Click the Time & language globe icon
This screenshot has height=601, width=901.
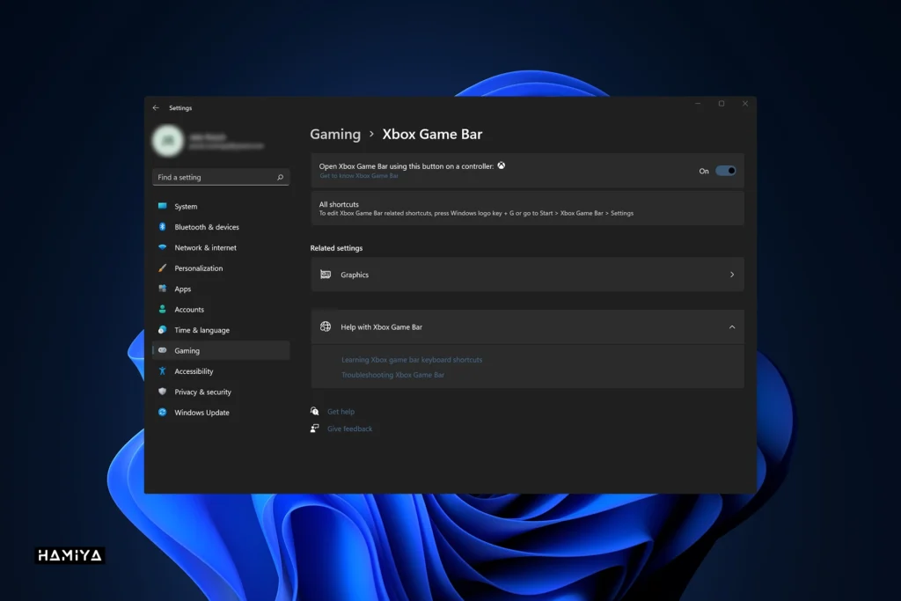163,330
